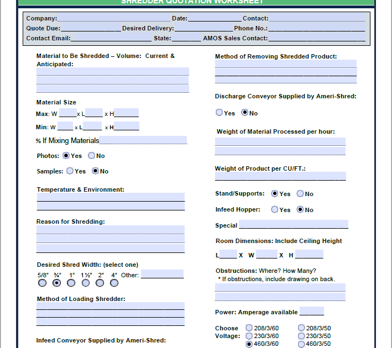The image size is (392, 348).
Task: Select No for Stand/Supports
Action: [x=300, y=194]
